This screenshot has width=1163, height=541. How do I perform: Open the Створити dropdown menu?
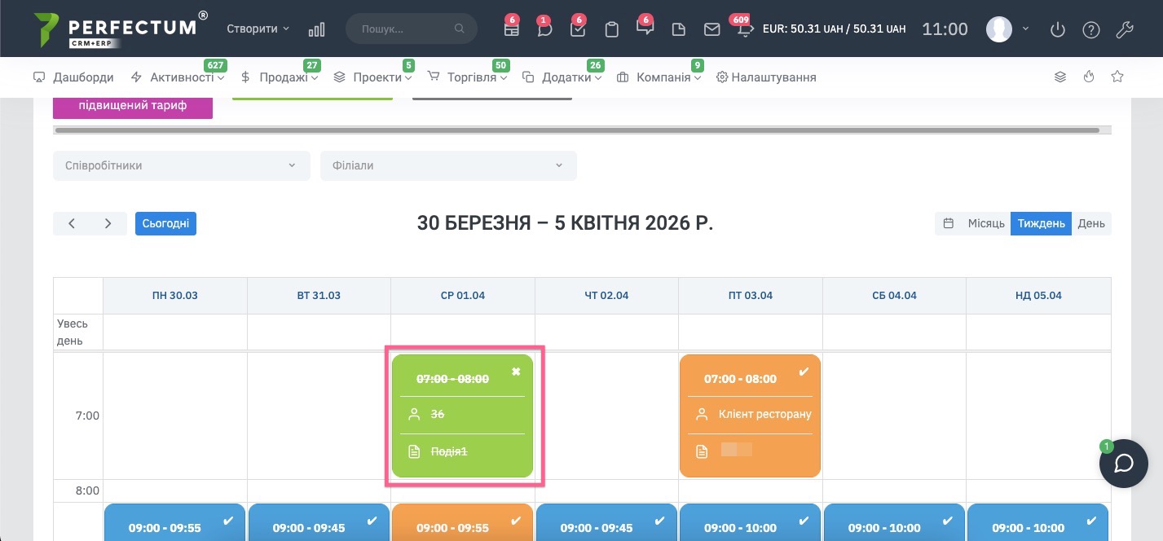258,29
